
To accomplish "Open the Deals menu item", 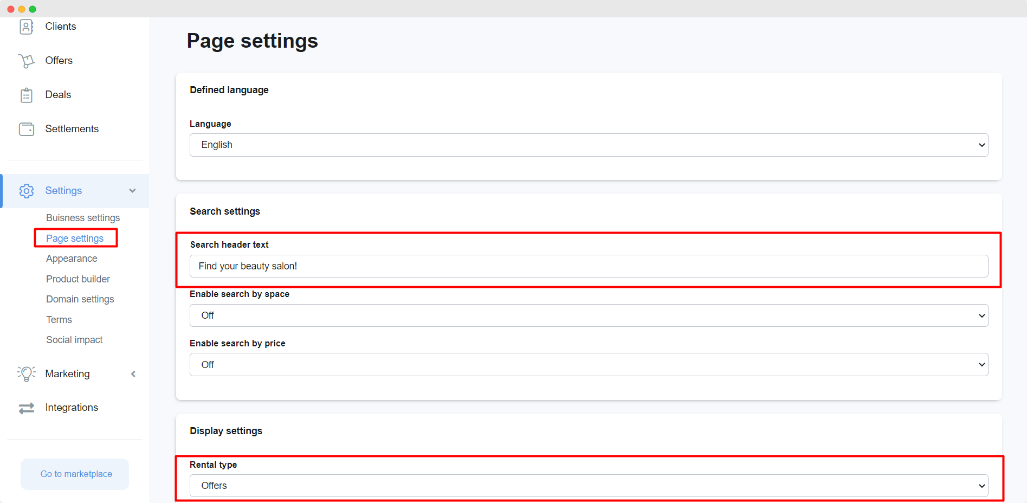I will tap(58, 95).
